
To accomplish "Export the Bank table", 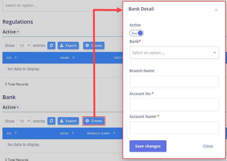I will tap(68, 121).
